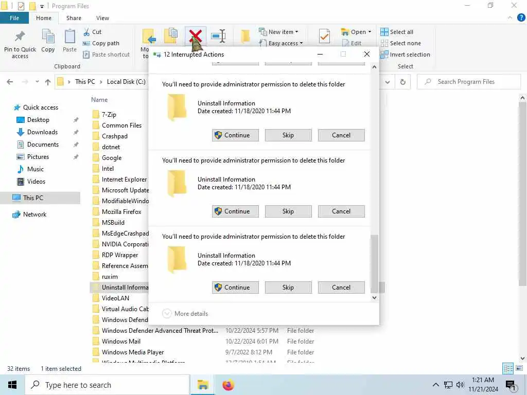The image size is (527, 395).
Task: Expand More details in Interrupted Actions dialog
Action: [x=185, y=314]
